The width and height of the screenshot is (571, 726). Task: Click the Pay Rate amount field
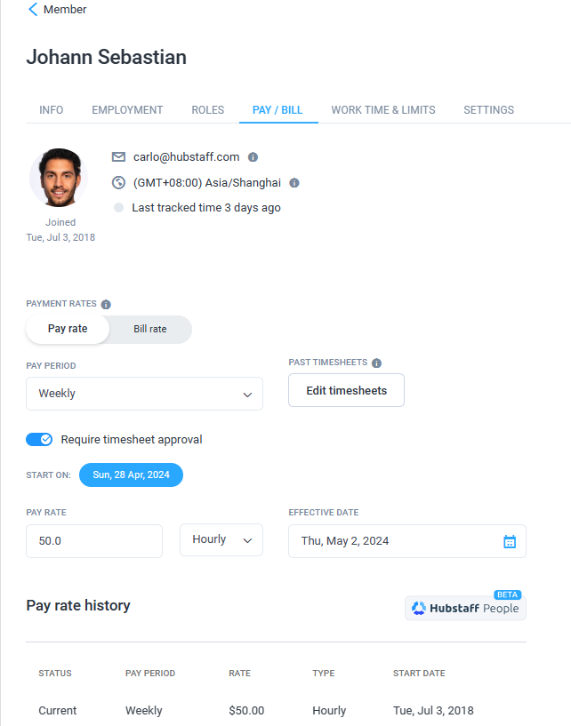tap(94, 541)
